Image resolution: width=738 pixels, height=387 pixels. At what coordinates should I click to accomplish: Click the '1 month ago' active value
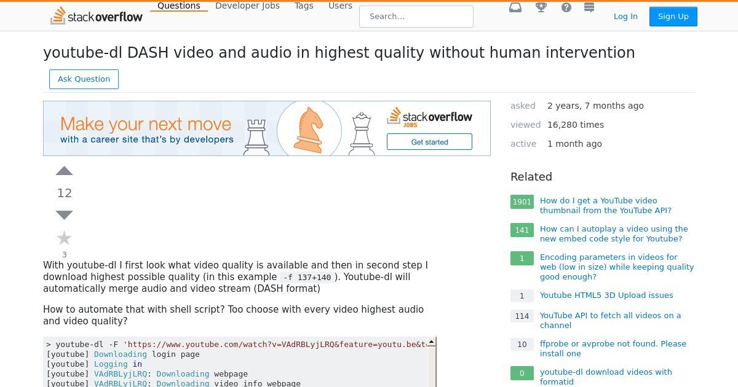(574, 144)
